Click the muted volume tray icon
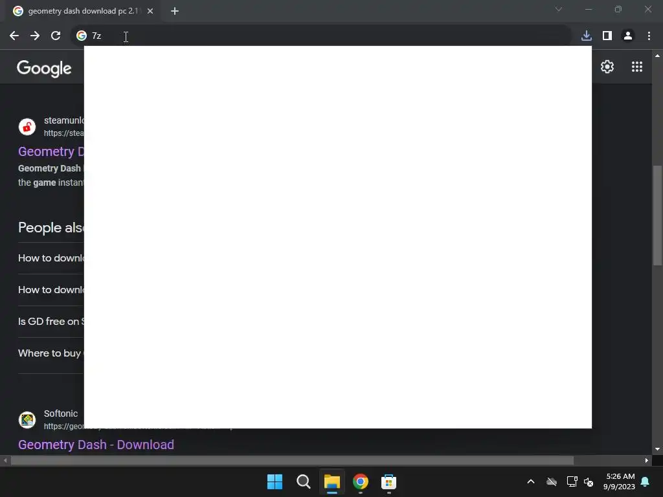663x497 pixels. click(x=588, y=481)
